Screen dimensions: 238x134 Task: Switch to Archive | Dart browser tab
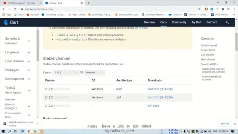(x=64, y=3)
